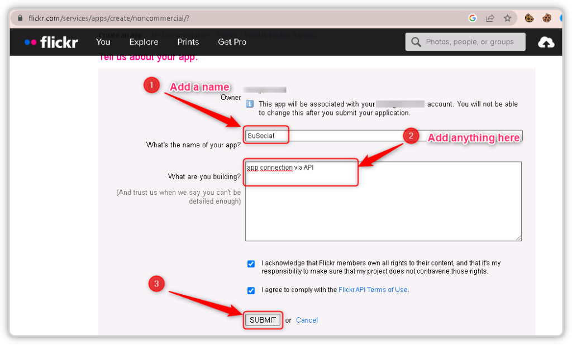Click the site security lock icon
This screenshot has height=345, width=572.
pos(20,18)
